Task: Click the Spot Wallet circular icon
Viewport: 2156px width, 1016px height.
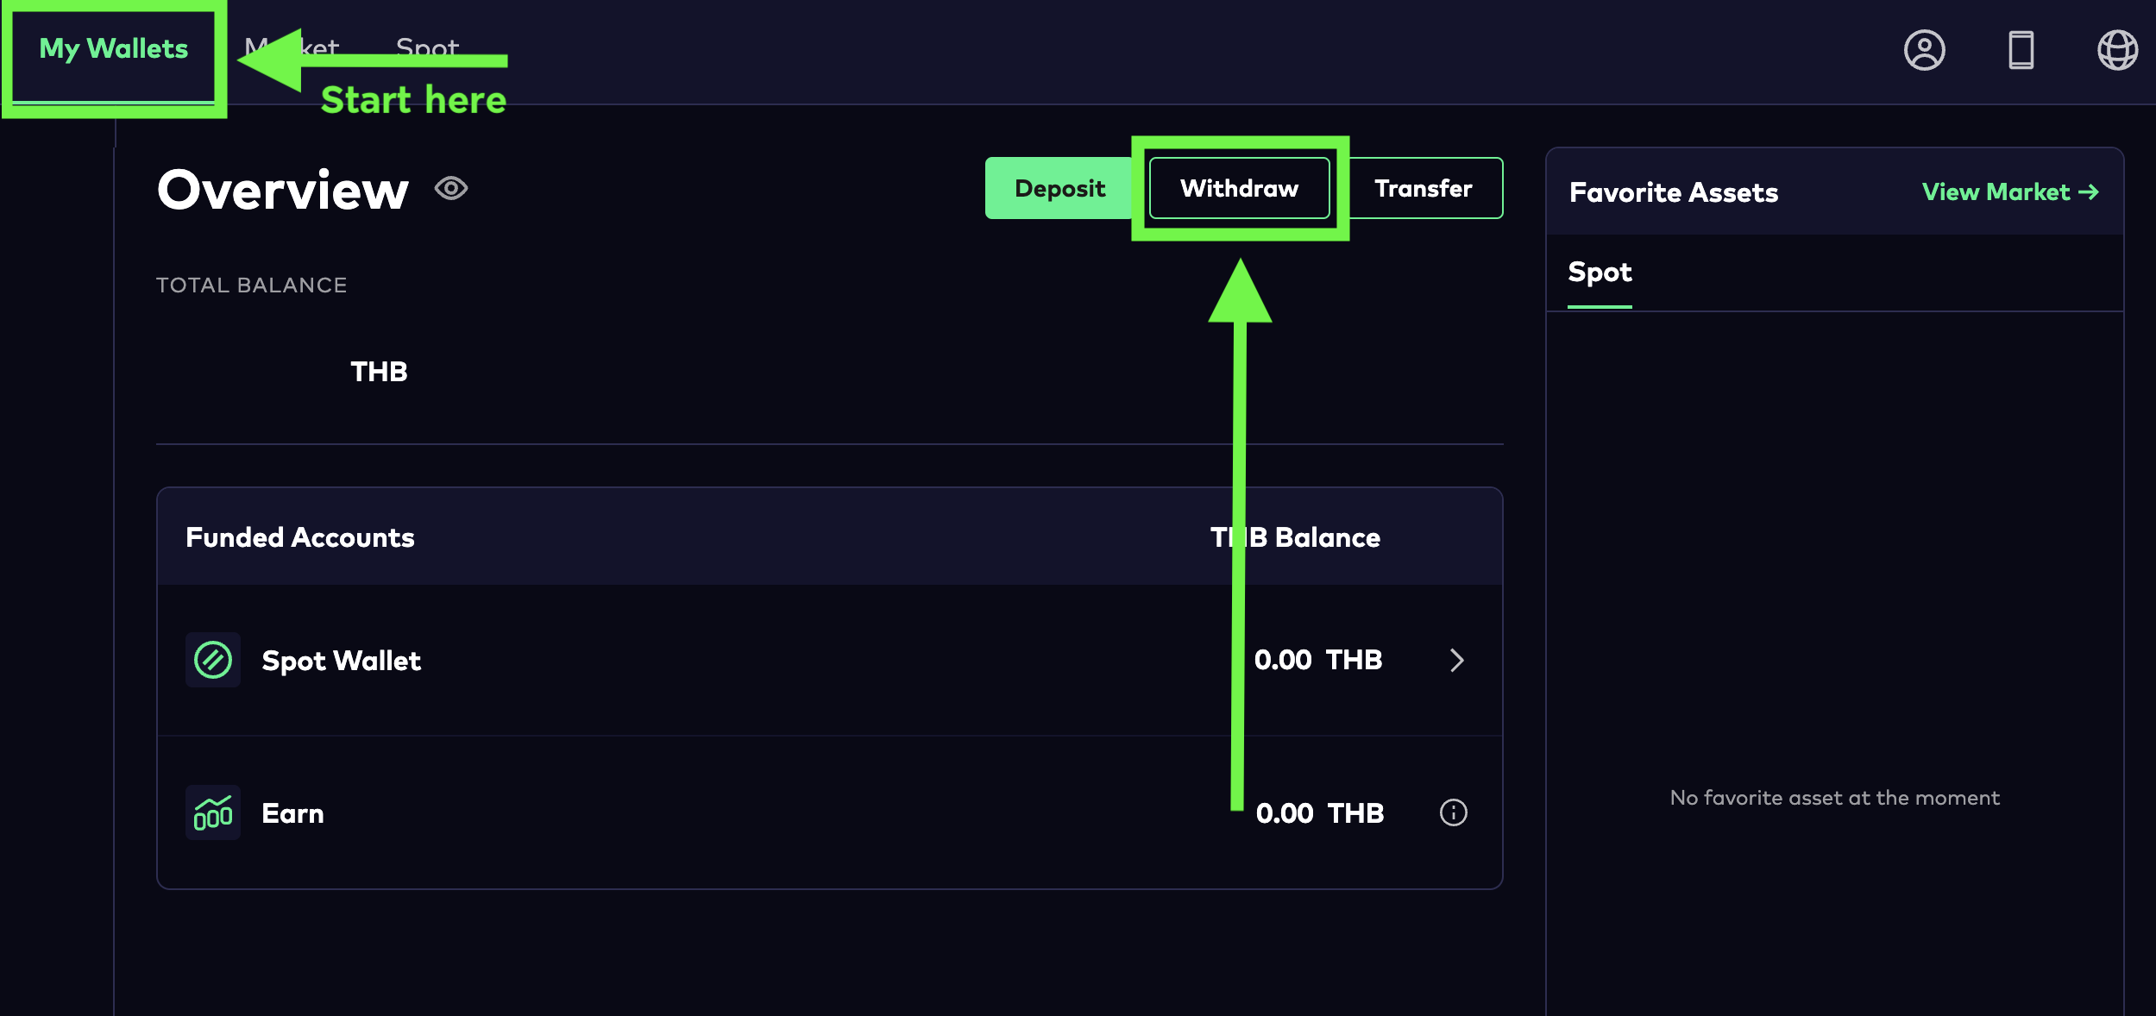Action: point(213,661)
